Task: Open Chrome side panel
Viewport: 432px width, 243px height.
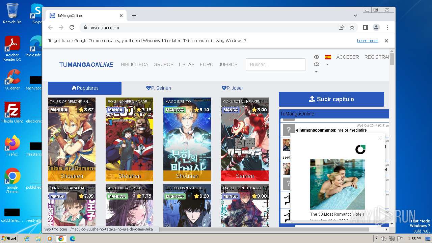Action: click(x=365, y=28)
